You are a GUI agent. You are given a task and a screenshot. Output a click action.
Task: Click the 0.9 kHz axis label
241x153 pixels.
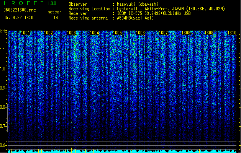coord(3,88)
